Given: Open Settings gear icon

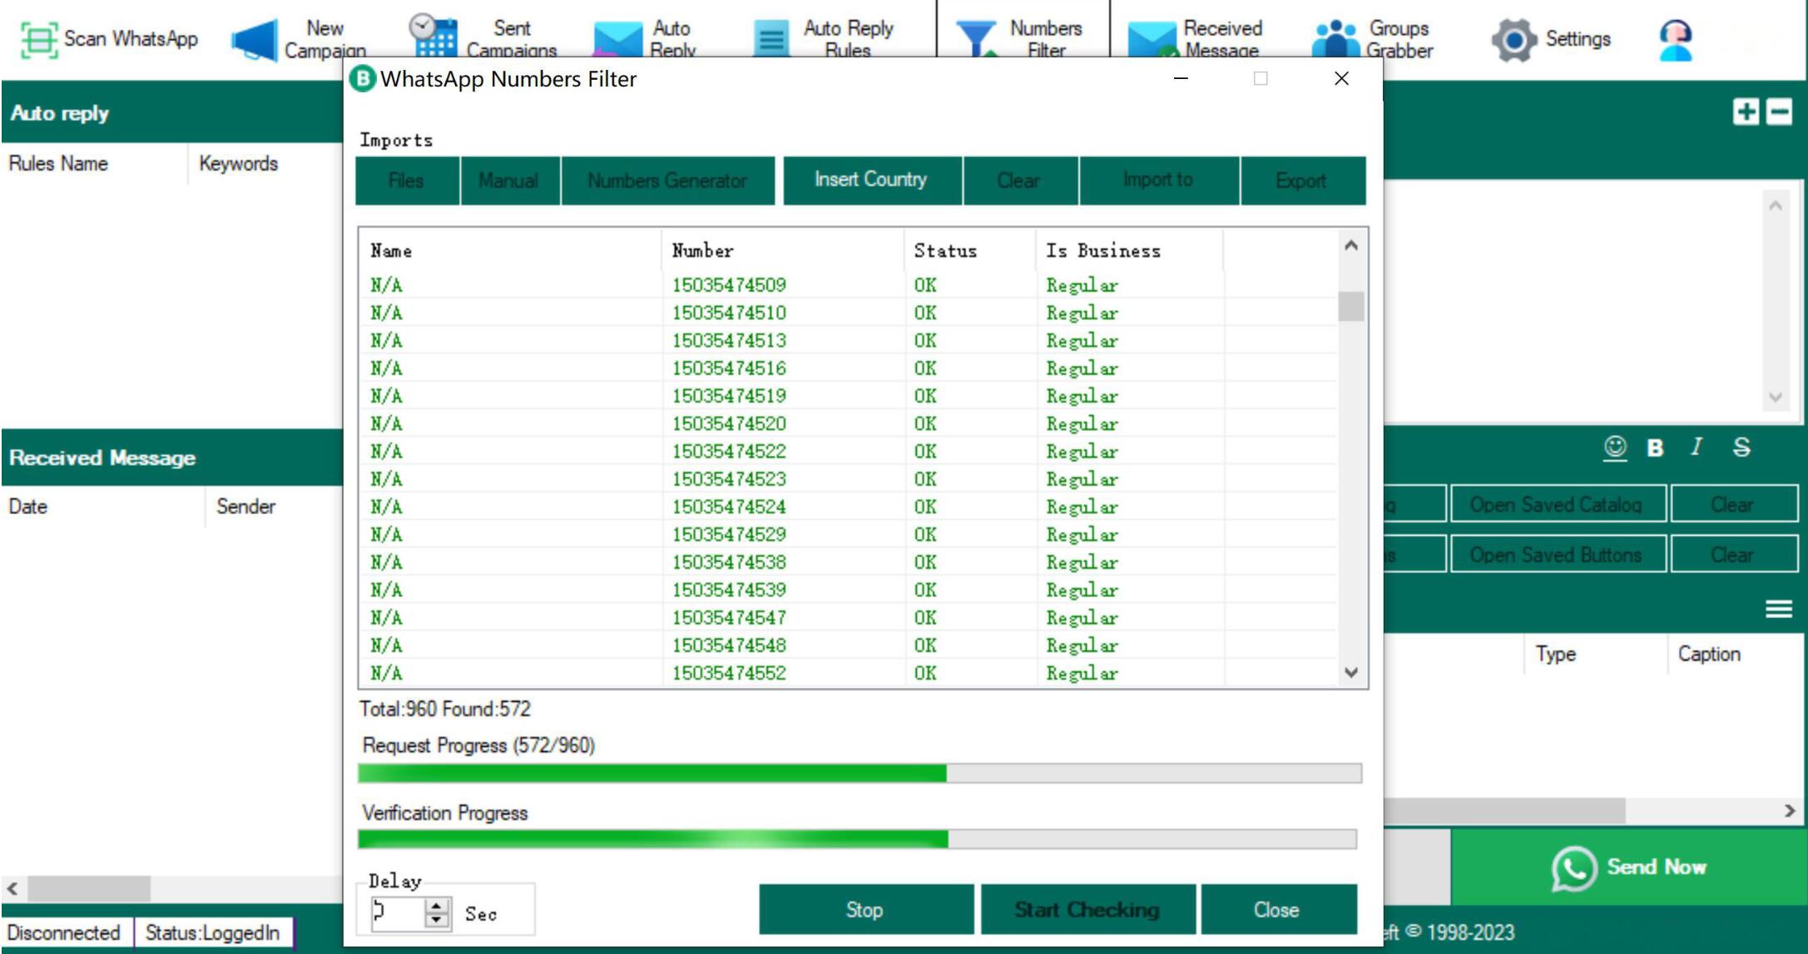Looking at the screenshot, I should pyautogui.click(x=1513, y=39).
